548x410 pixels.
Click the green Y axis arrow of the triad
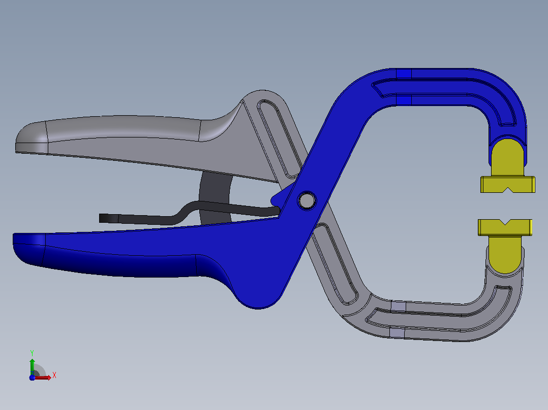click(32, 366)
